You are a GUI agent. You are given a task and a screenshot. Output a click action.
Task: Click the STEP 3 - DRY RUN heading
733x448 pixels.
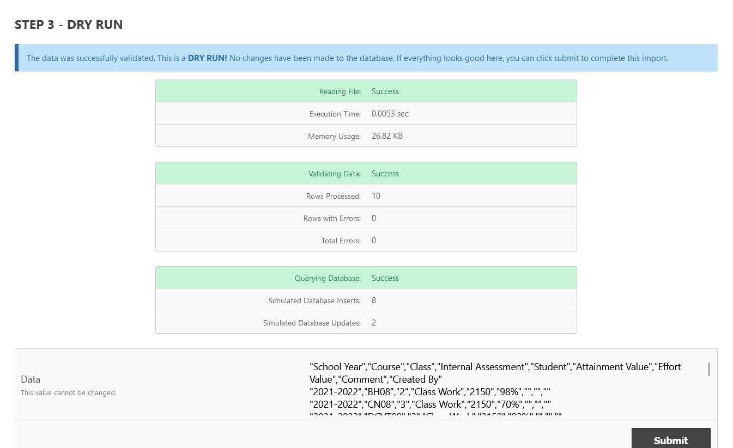click(69, 24)
